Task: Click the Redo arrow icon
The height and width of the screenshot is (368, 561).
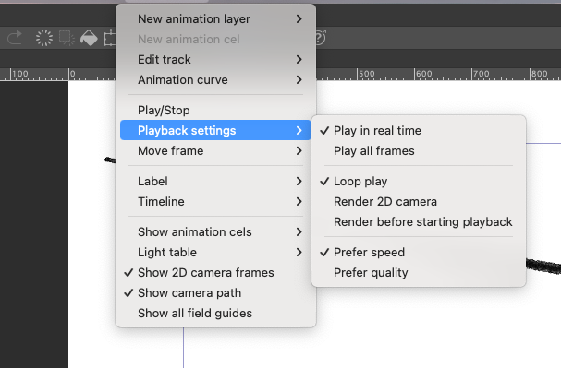Action: tap(14, 38)
